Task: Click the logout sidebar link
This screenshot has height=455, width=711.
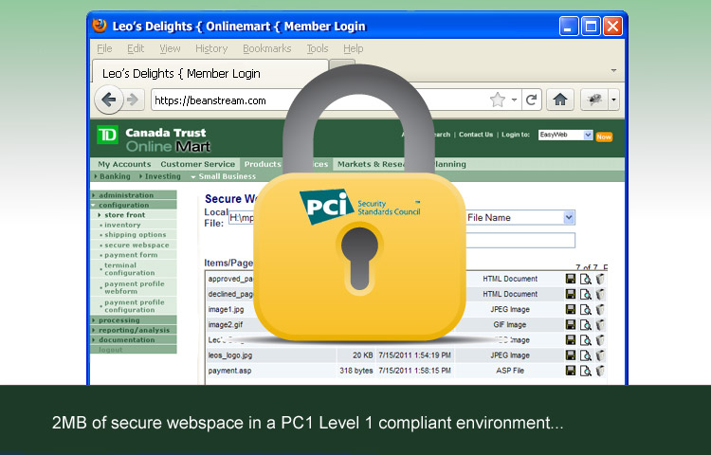Action: point(111,350)
